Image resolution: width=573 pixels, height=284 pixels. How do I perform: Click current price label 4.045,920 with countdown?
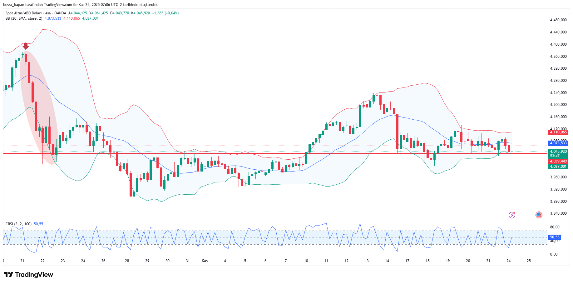pyautogui.click(x=558, y=153)
